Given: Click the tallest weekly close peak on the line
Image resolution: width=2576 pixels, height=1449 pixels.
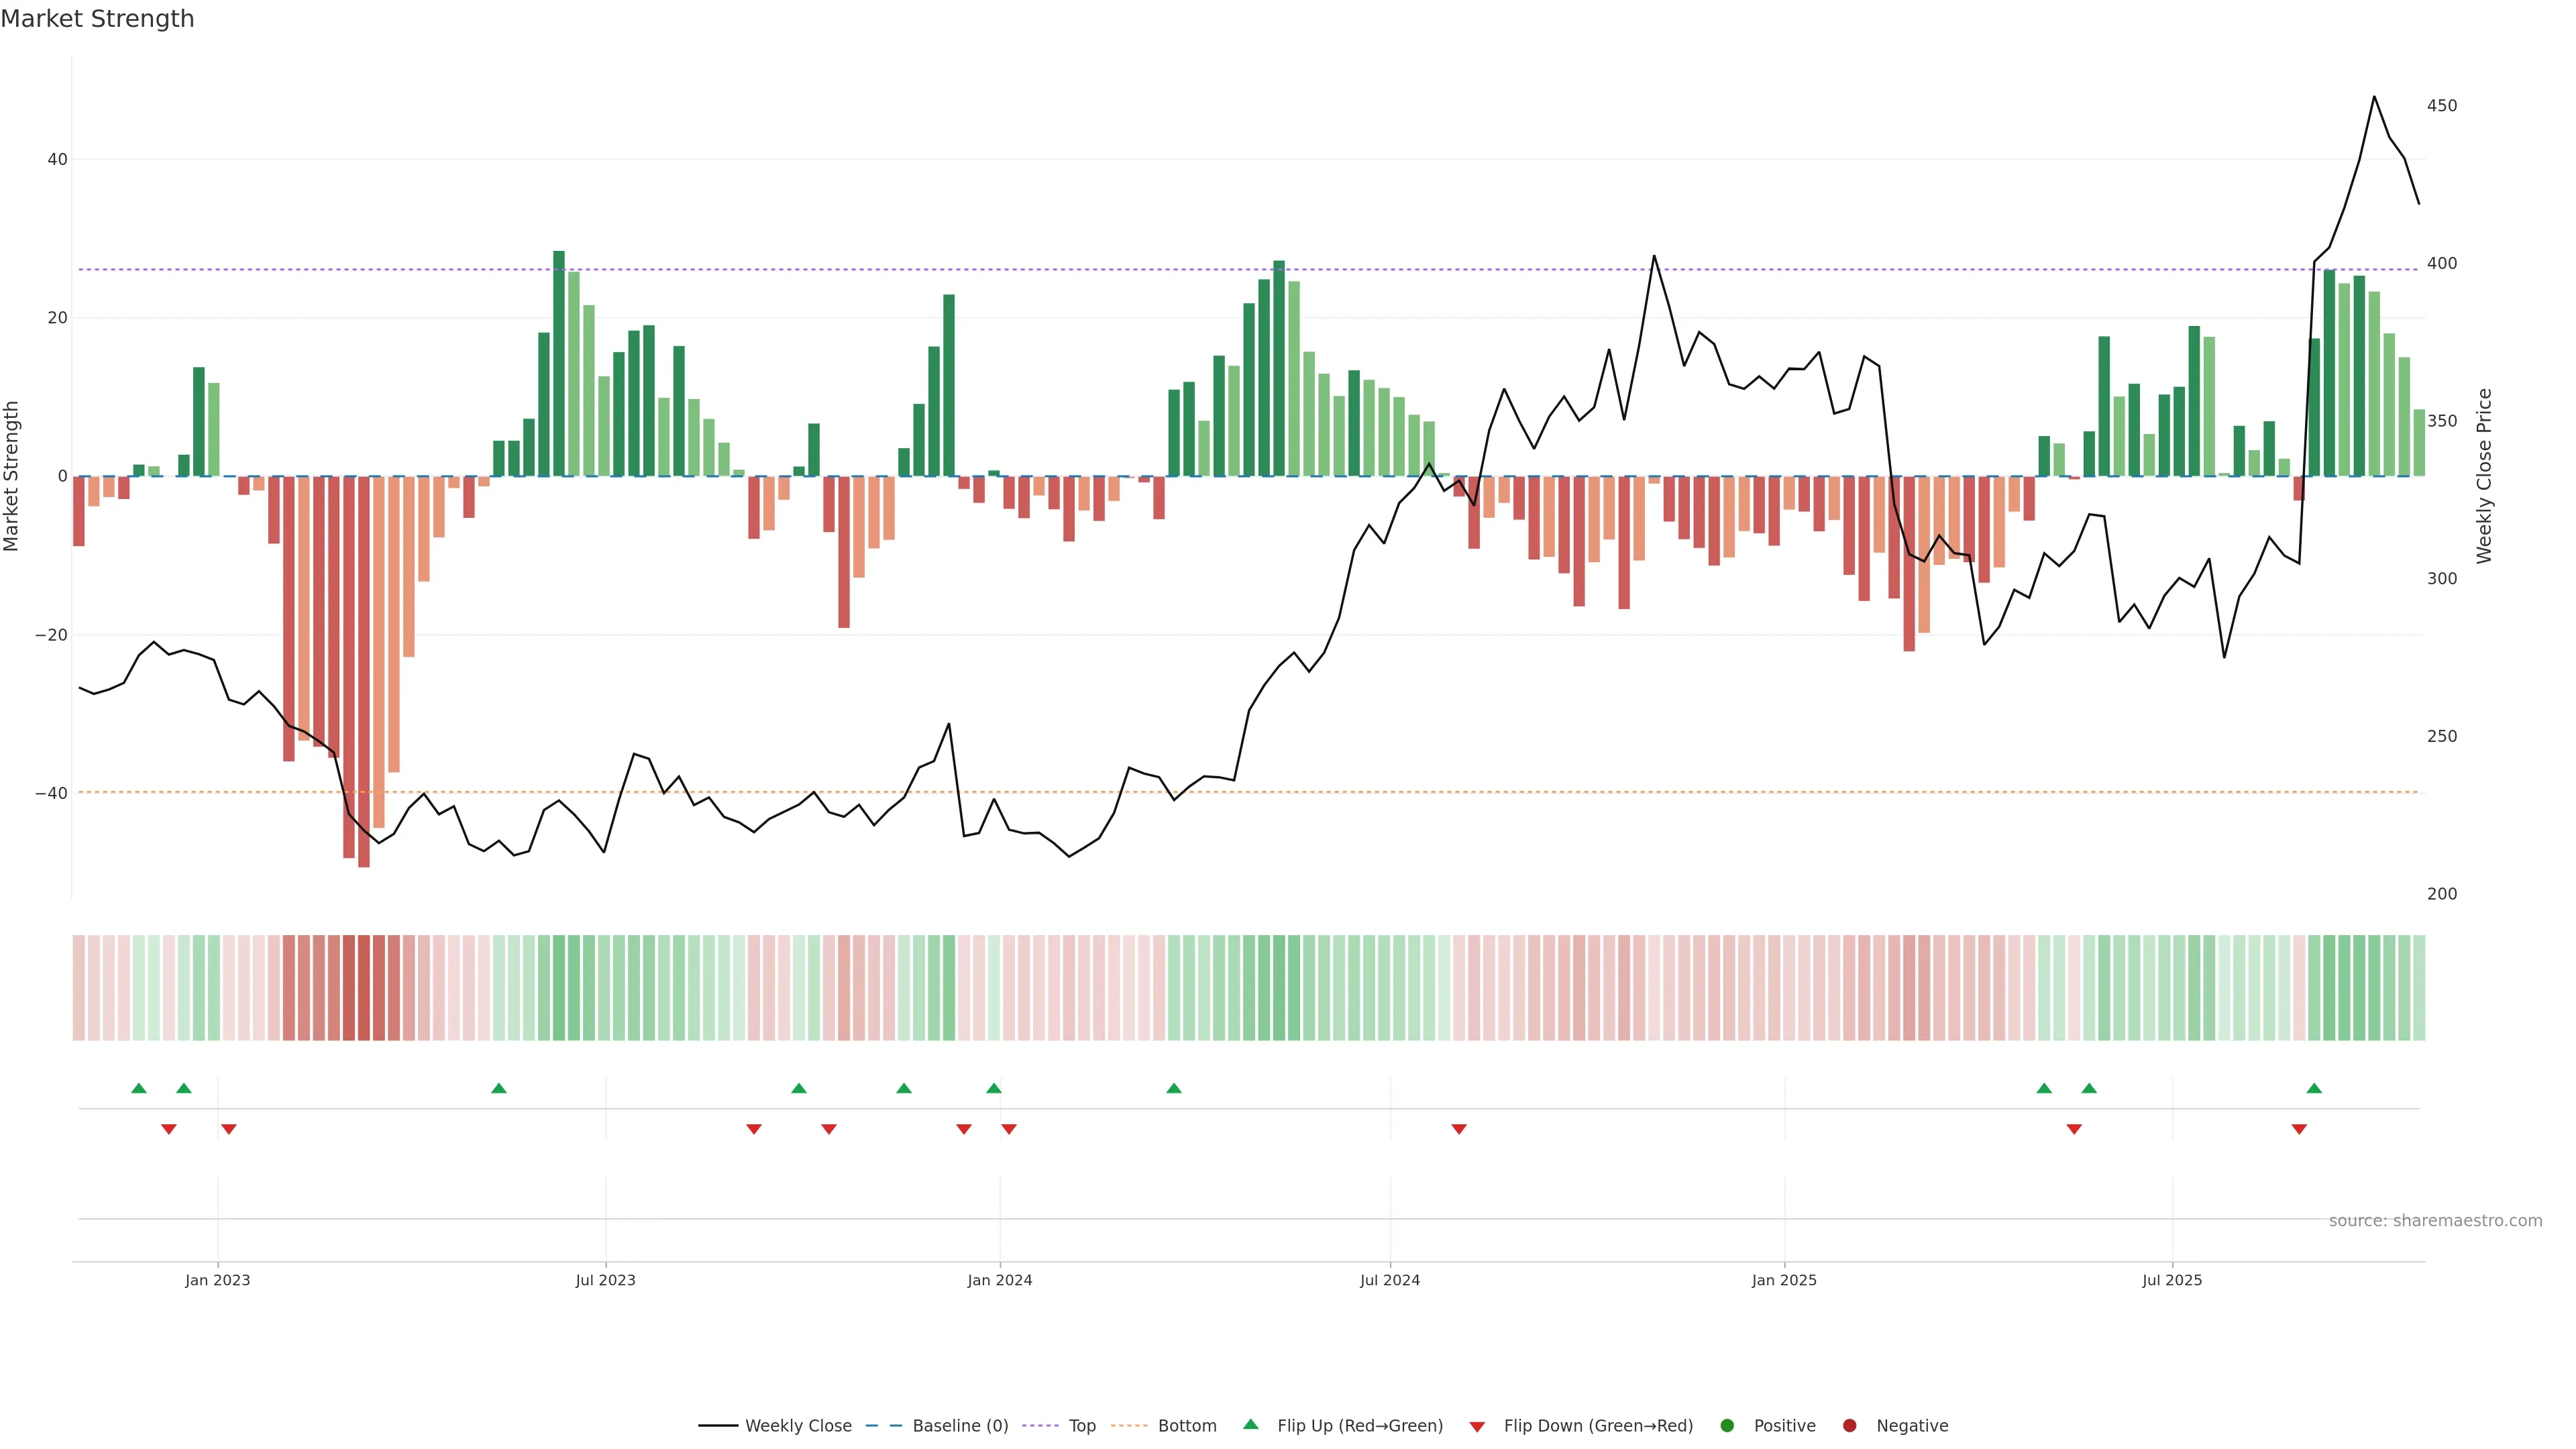Looking at the screenshot, I should (2374, 97).
